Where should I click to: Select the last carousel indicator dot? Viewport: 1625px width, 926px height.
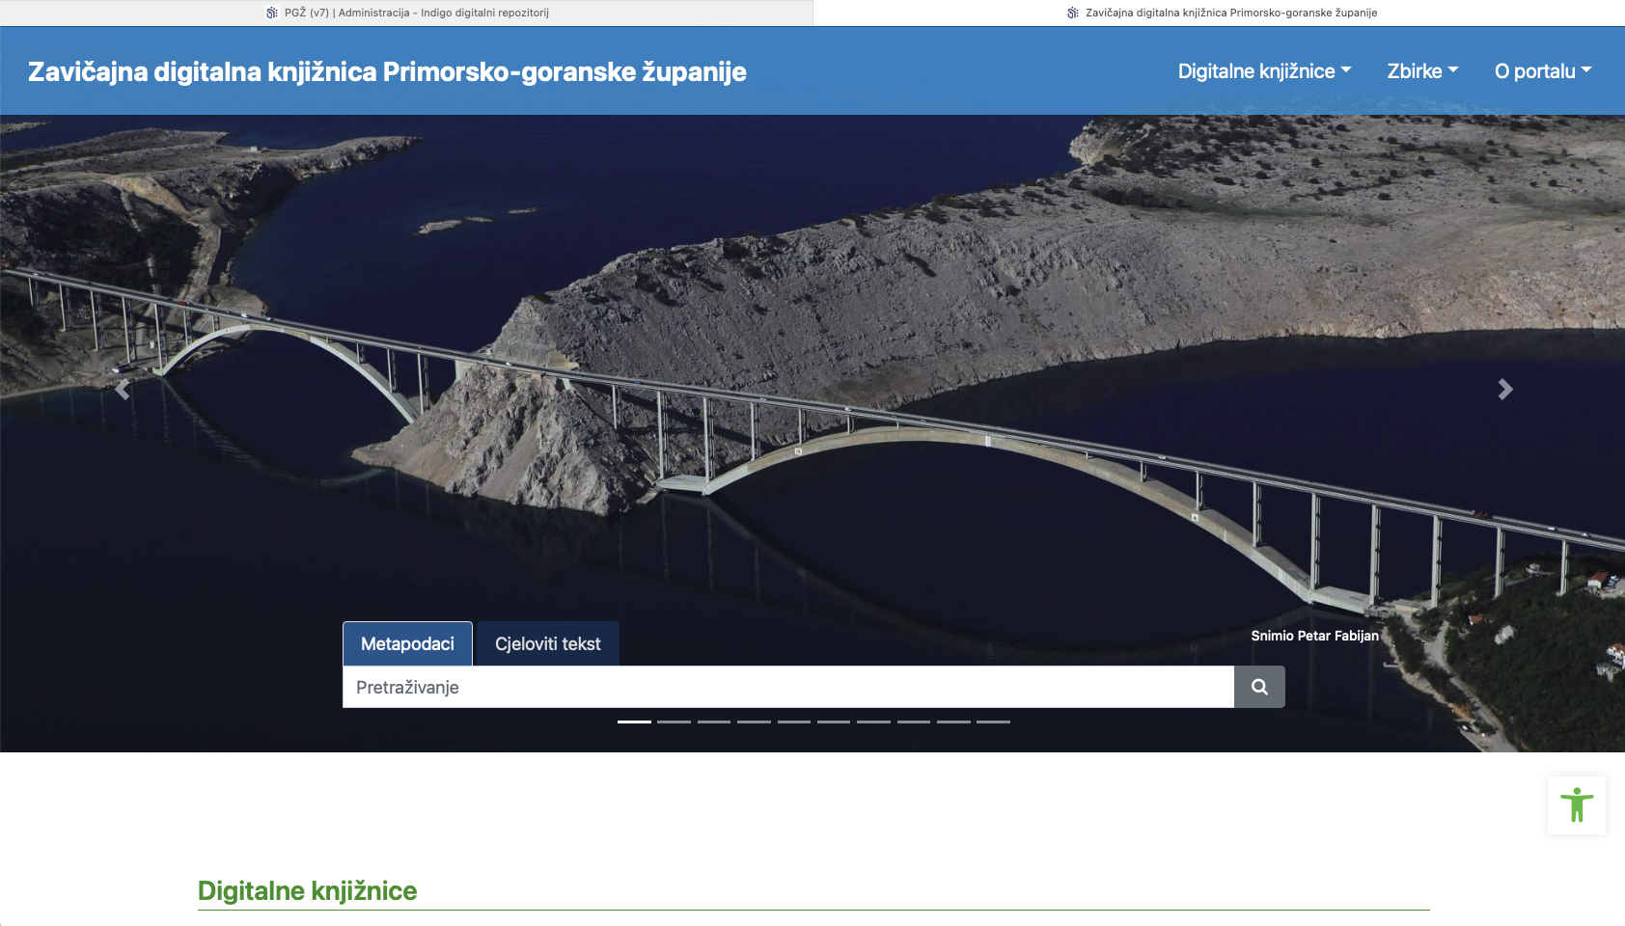point(991,721)
